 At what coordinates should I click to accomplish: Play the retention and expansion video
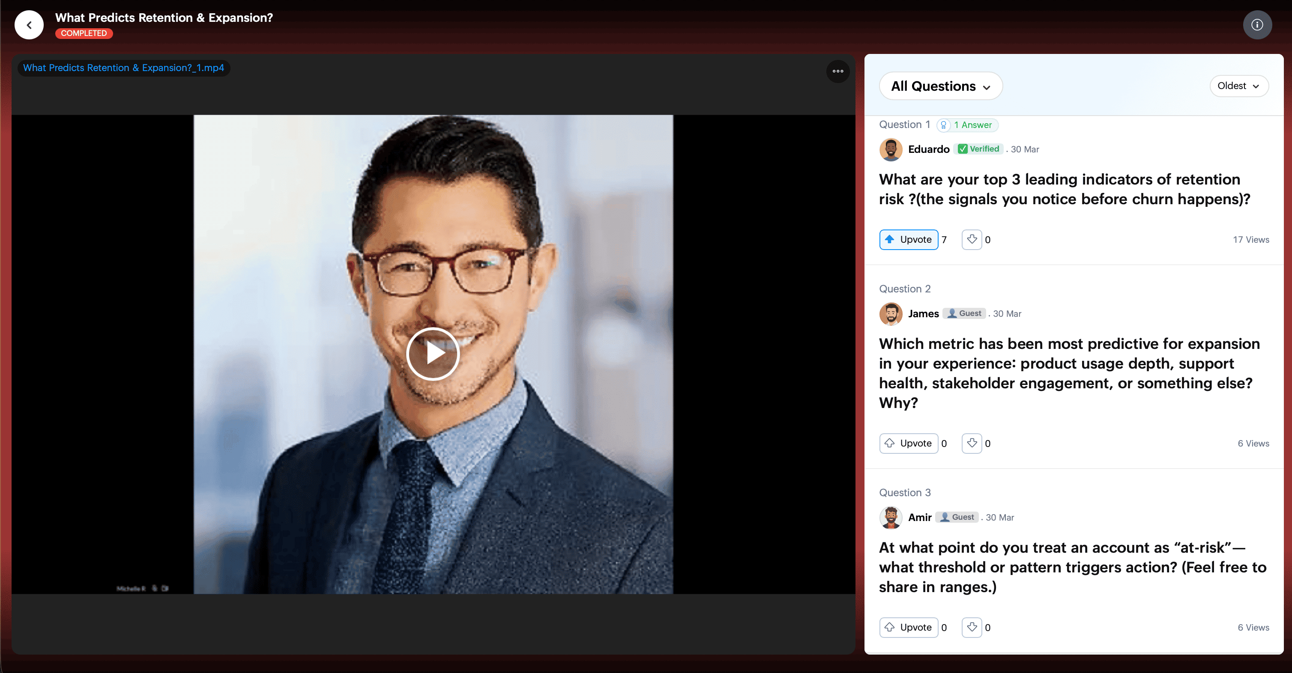(433, 354)
